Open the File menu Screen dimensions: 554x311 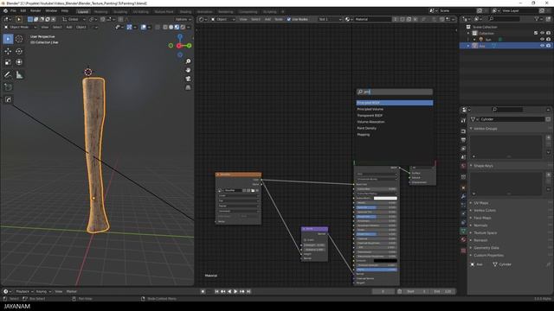pyautogui.click(x=13, y=11)
